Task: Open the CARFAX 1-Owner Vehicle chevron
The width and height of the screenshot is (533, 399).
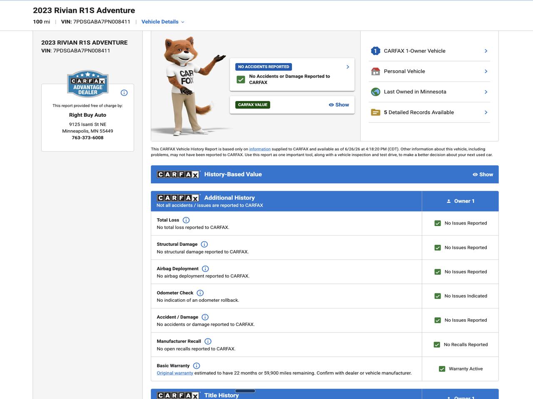Action: point(486,51)
